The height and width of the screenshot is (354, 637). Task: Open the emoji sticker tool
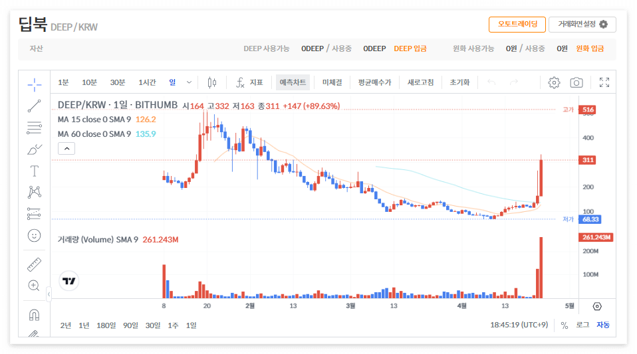35,236
